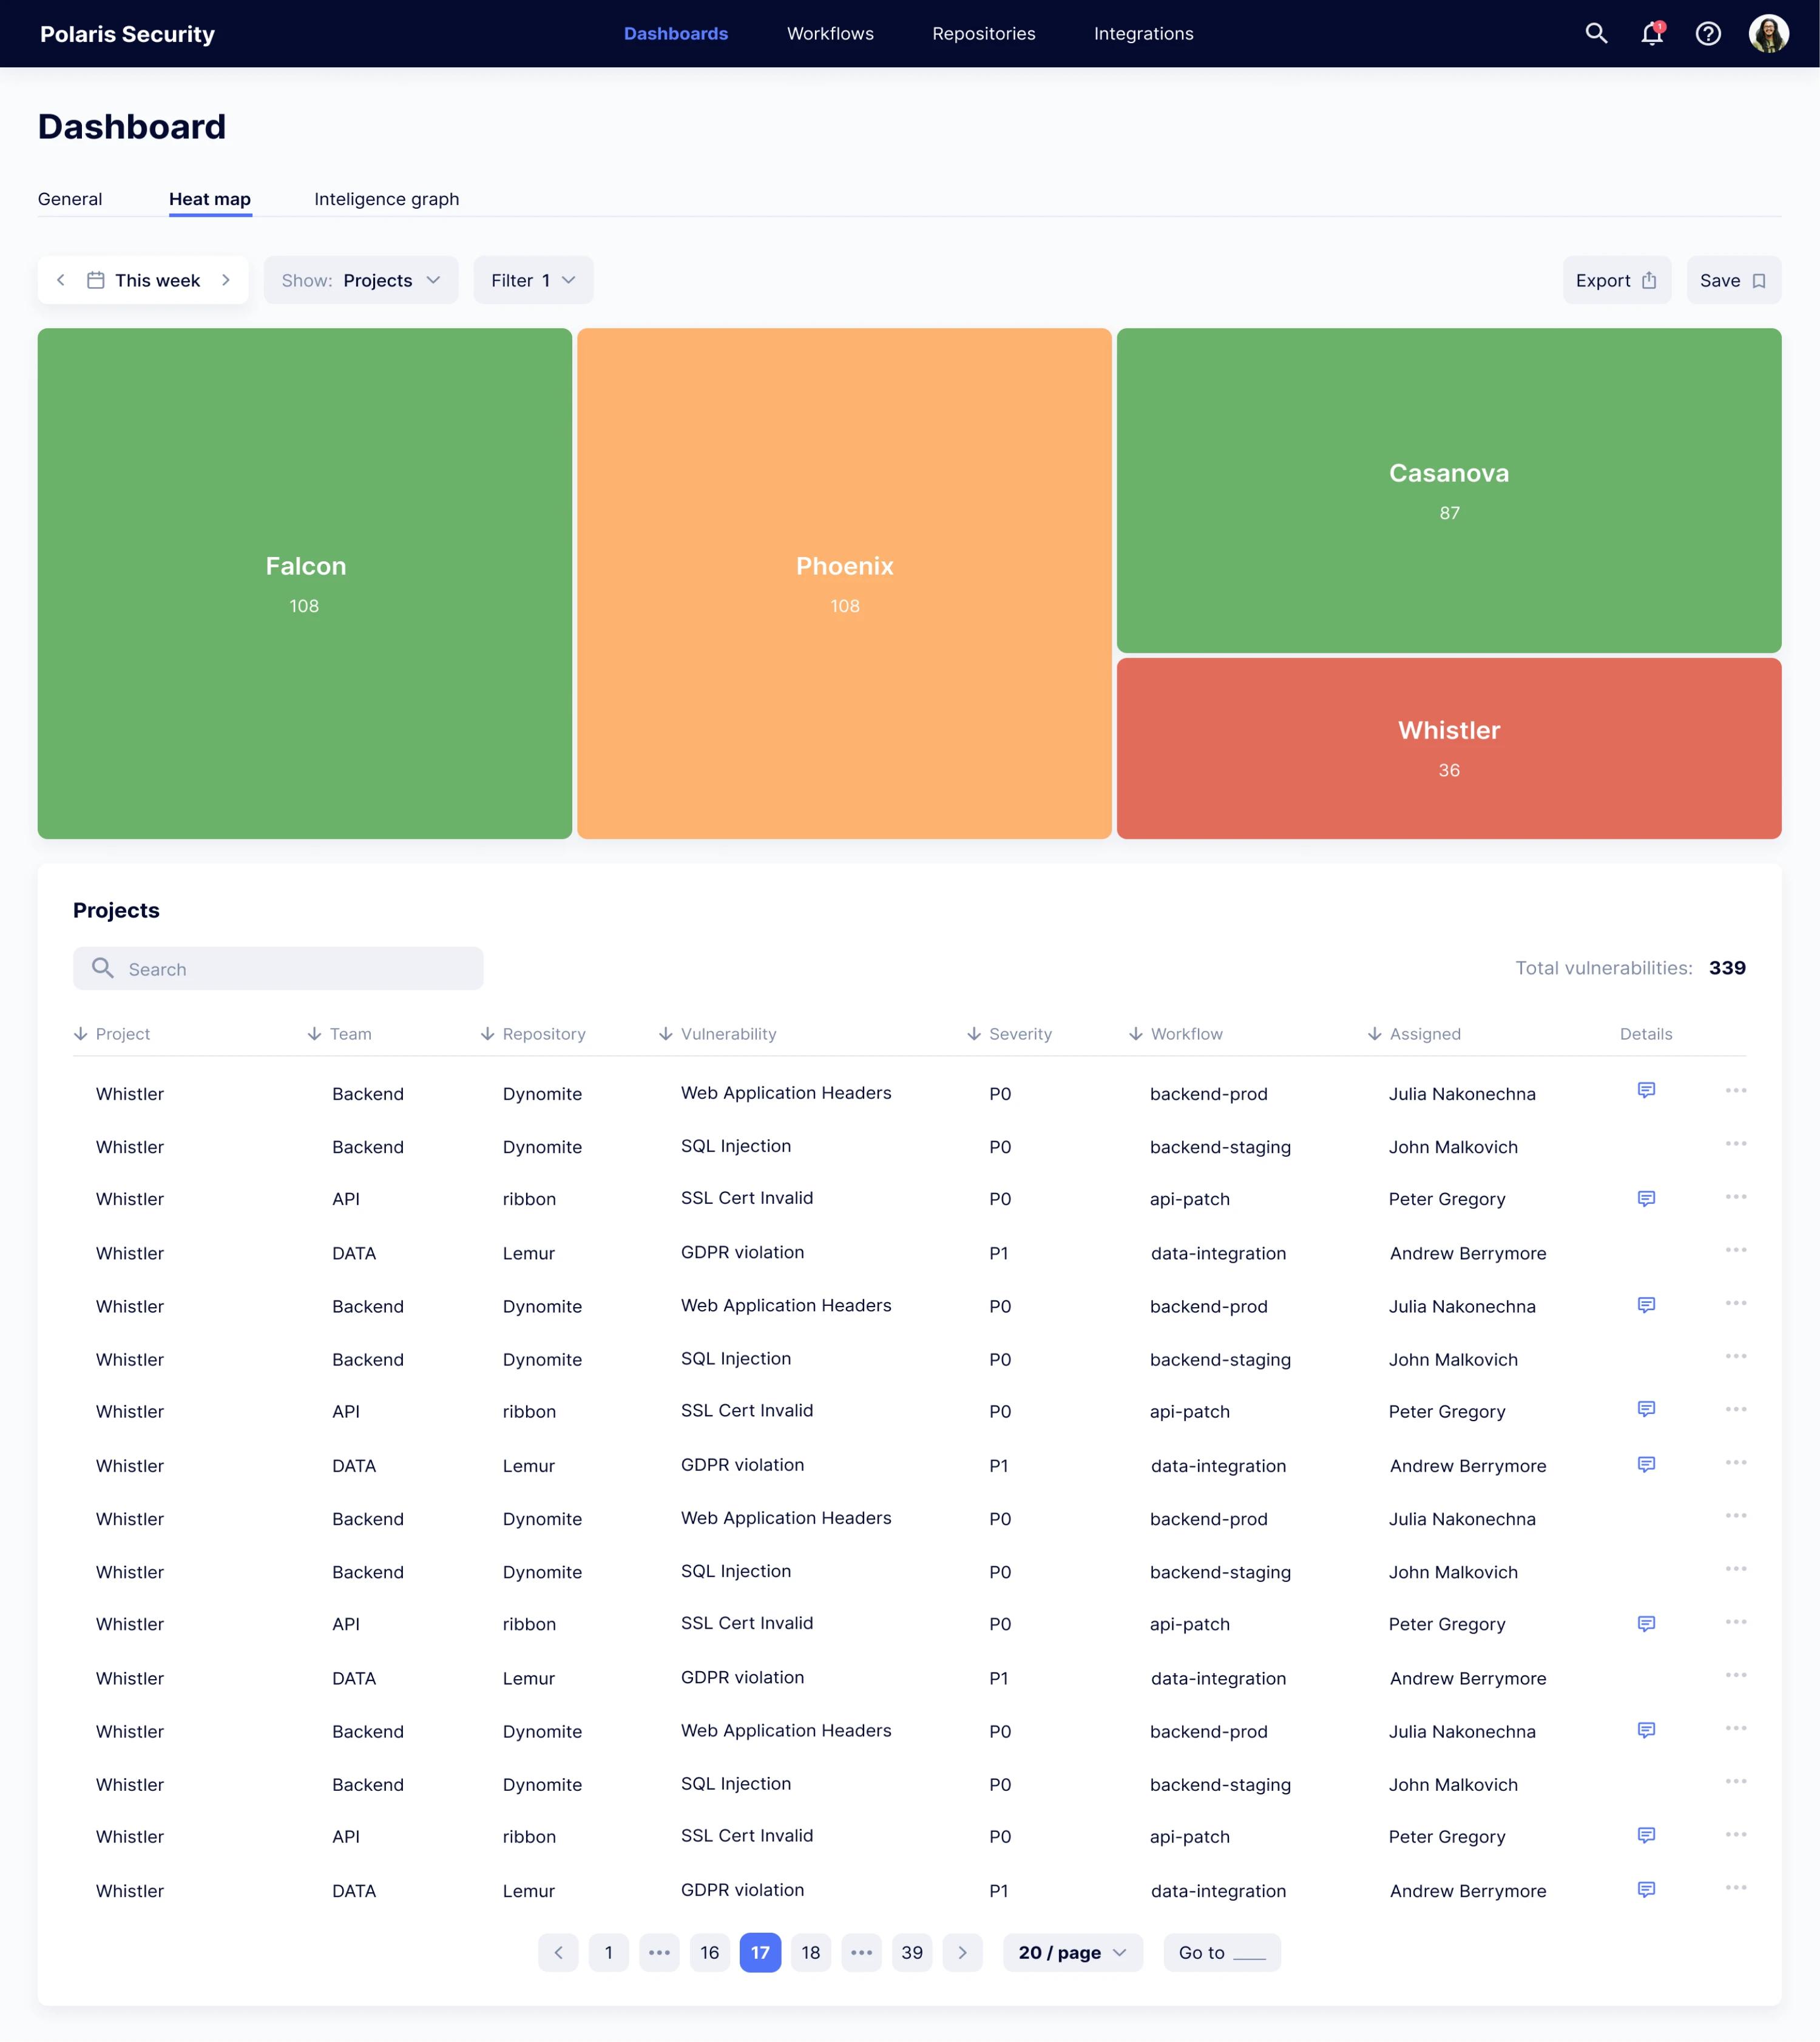Open calendar icon beside This week
Image resolution: width=1820 pixels, height=2042 pixels.
pyautogui.click(x=96, y=280)
